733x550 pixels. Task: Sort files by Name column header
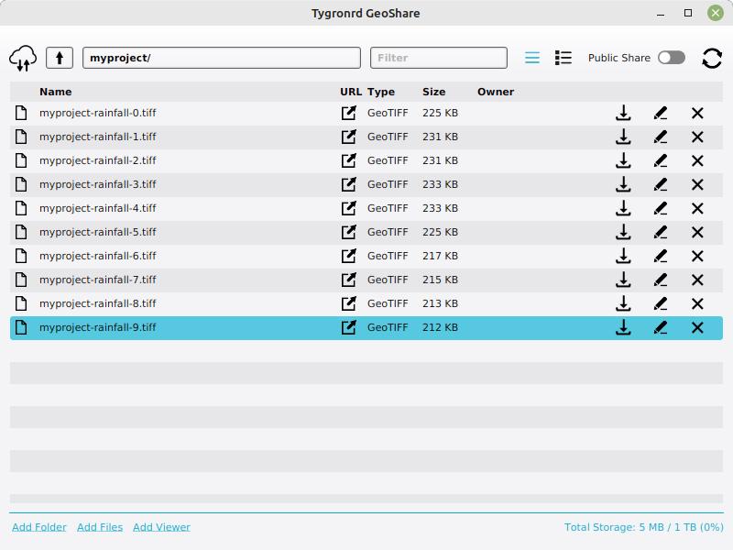point(55,92)
